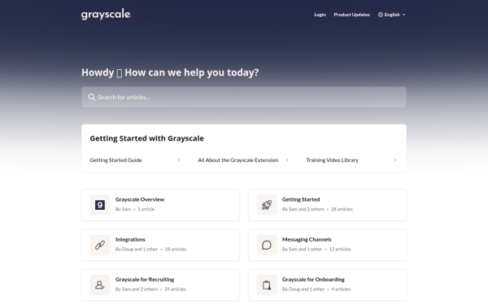
Task: Click the person icon for Recruiting
Action: click(100, 285)
